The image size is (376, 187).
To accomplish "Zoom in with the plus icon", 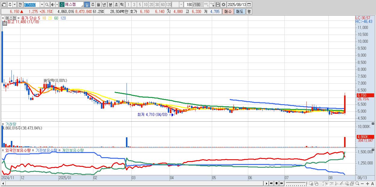I will [368, 183].
